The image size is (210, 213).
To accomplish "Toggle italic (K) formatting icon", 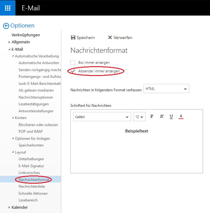I will point(162,116).
